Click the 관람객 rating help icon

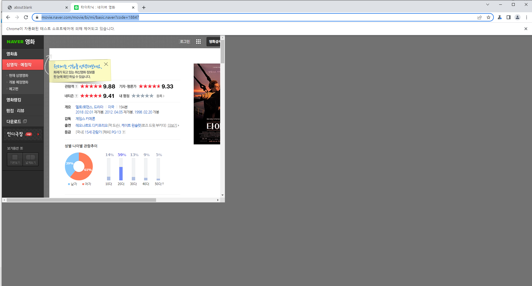click(x=76, y=86)
